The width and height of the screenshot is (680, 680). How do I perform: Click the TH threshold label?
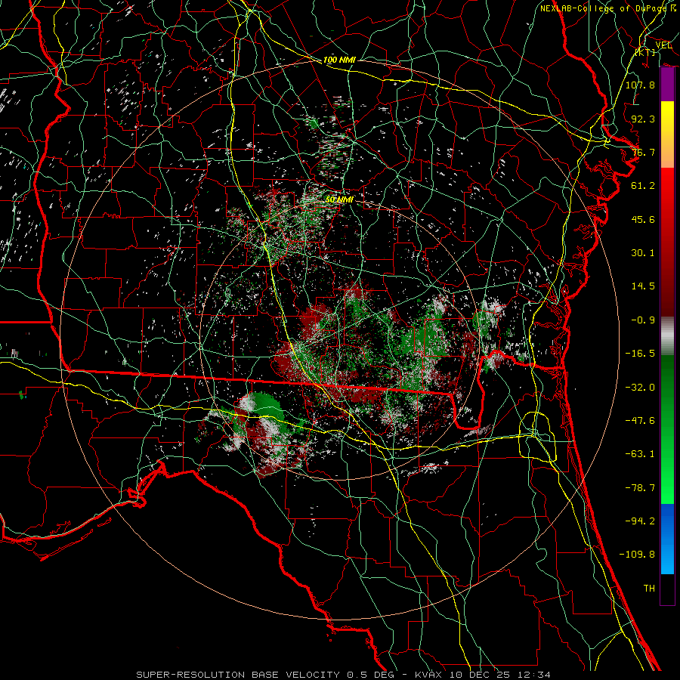pos(649,589)
